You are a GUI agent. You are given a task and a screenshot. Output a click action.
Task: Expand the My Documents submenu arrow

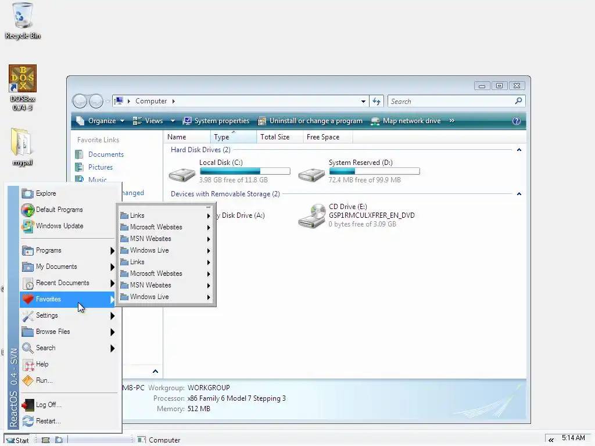coord(112,267)
